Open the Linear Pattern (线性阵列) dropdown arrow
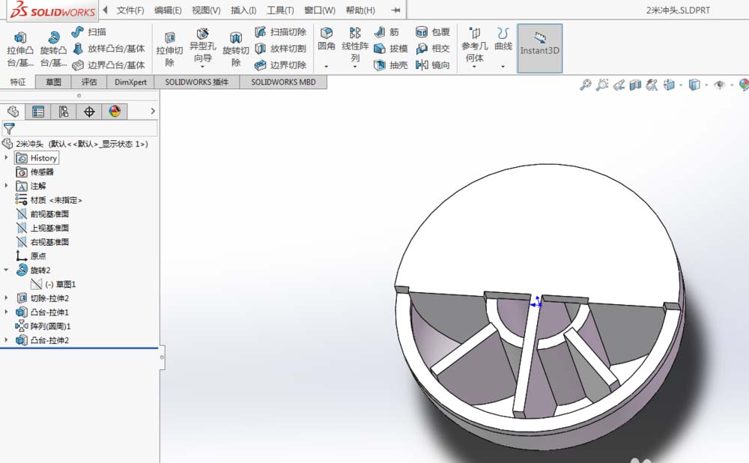 pyautogui.click(x=355, y=67)
